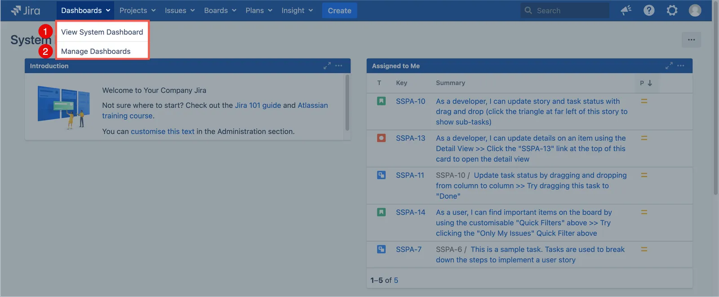Click the Create button
The width and height of the screenshot is (719, 297).
[339, 10]
